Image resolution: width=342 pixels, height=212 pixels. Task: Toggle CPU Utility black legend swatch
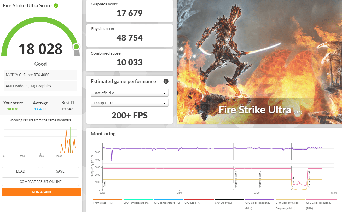click(x=229, y=199)
